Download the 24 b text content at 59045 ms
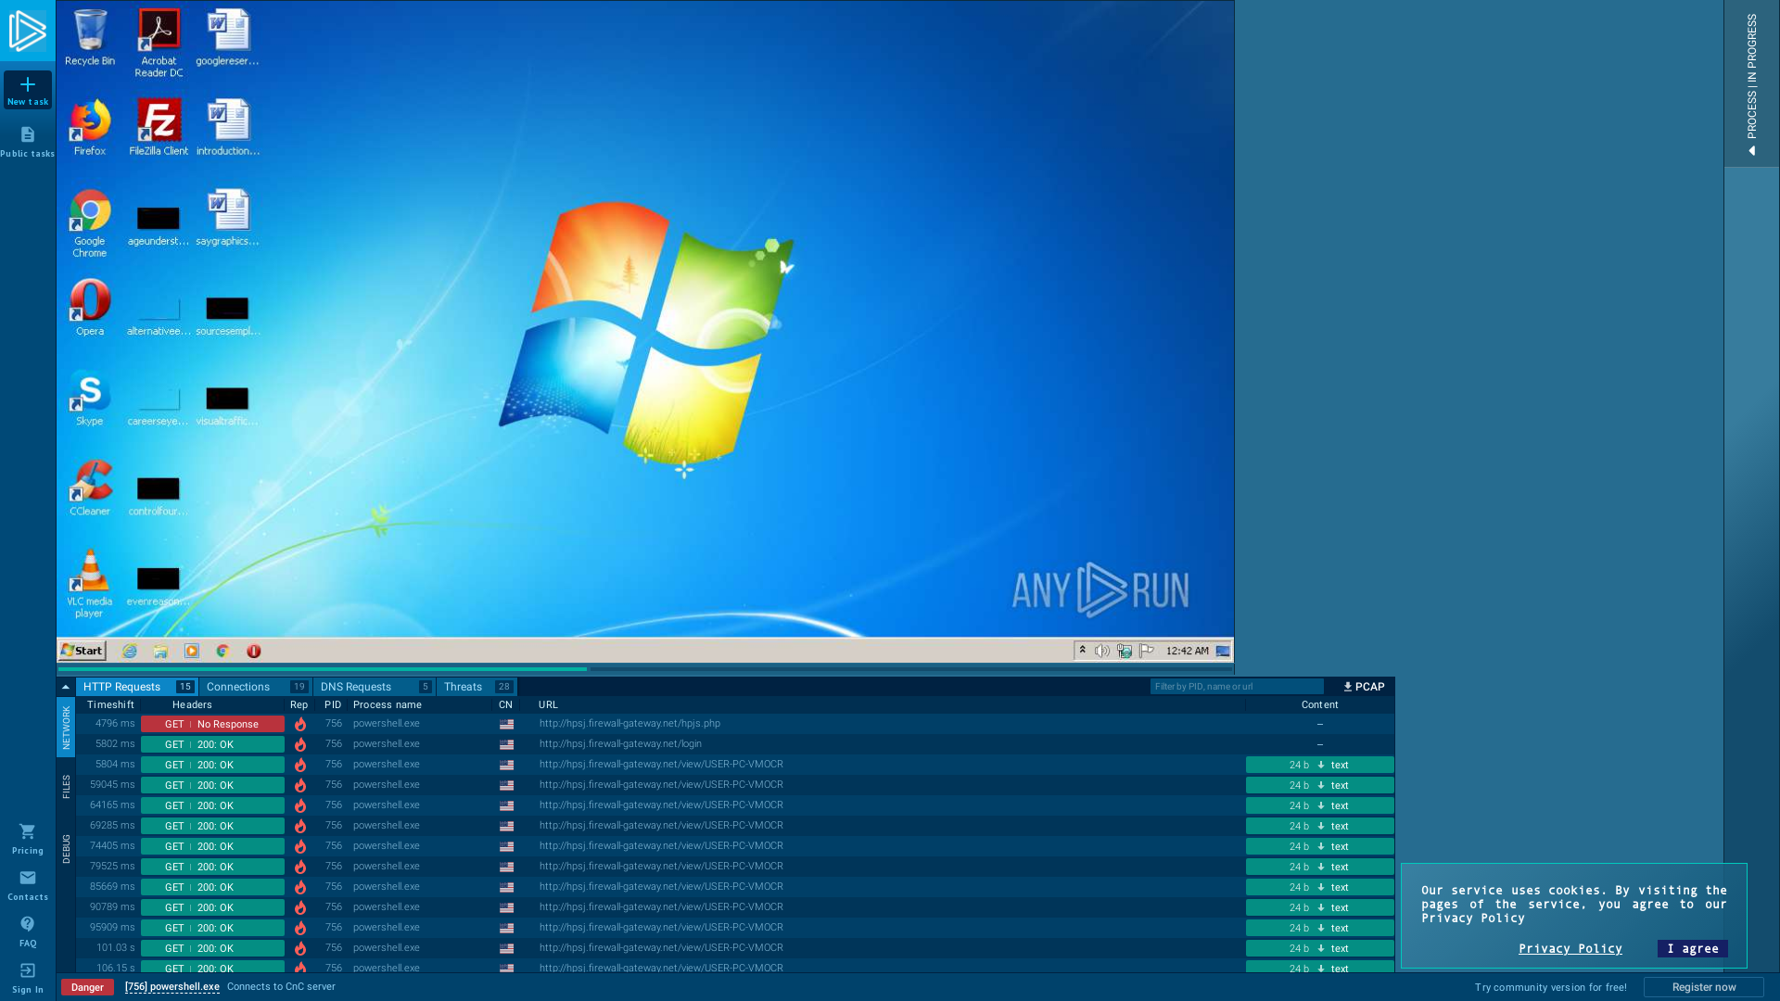Viewport: 1780px width, 1001px height. pos(1319,785)
